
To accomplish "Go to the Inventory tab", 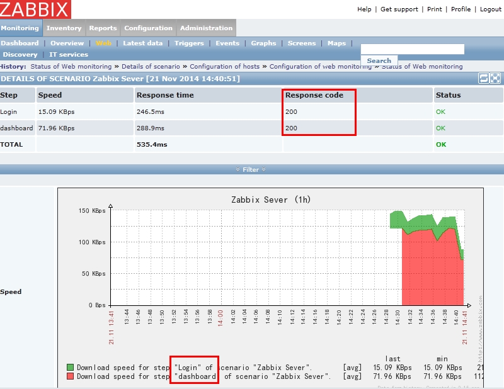I will (x=64, y=28).
